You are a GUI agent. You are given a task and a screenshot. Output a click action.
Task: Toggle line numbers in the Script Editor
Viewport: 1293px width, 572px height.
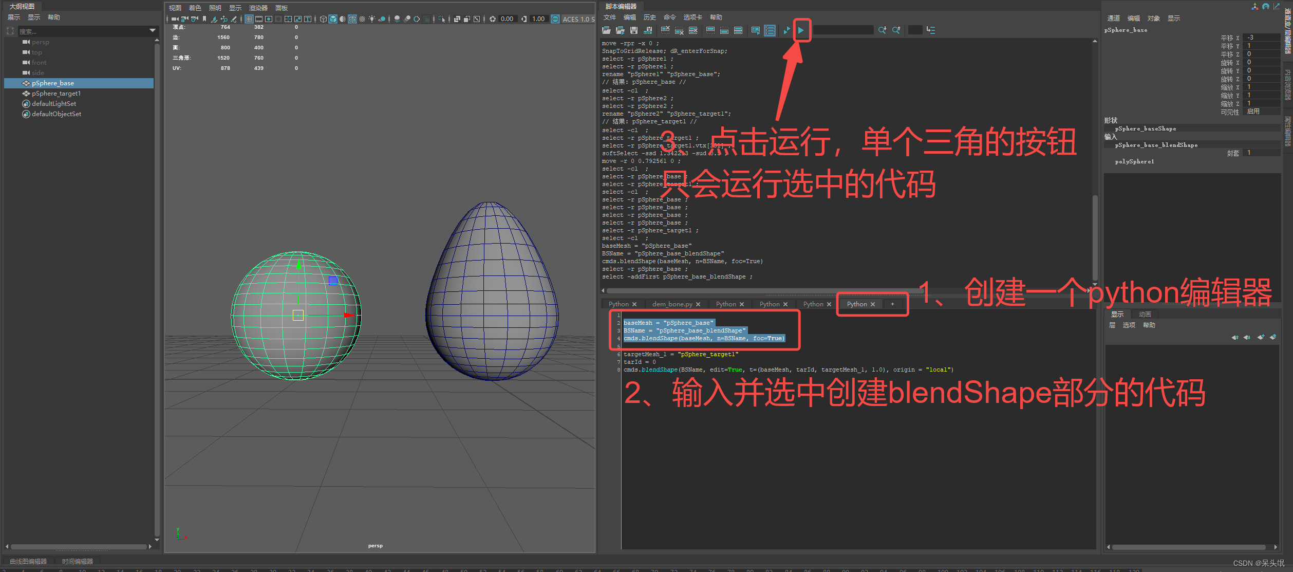770,30
